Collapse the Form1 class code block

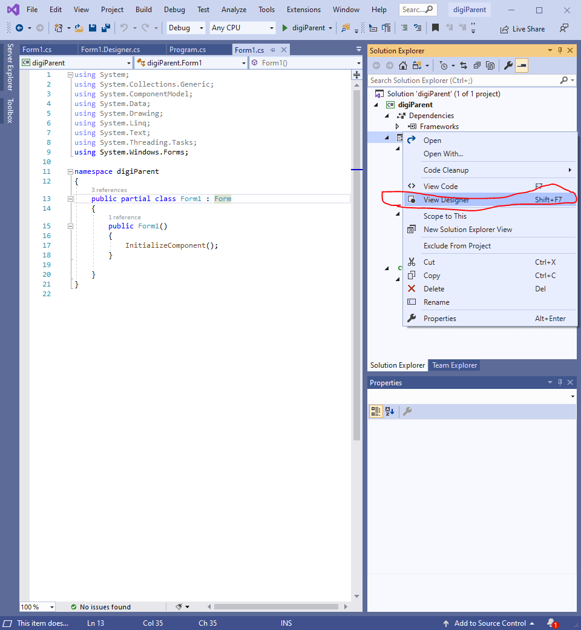point(70,199)
